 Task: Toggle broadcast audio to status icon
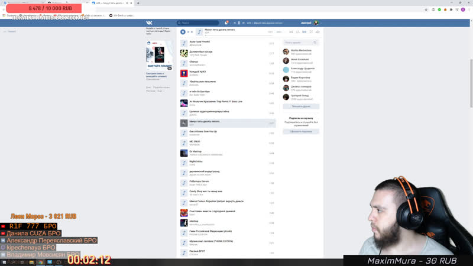tap(311, 32)
